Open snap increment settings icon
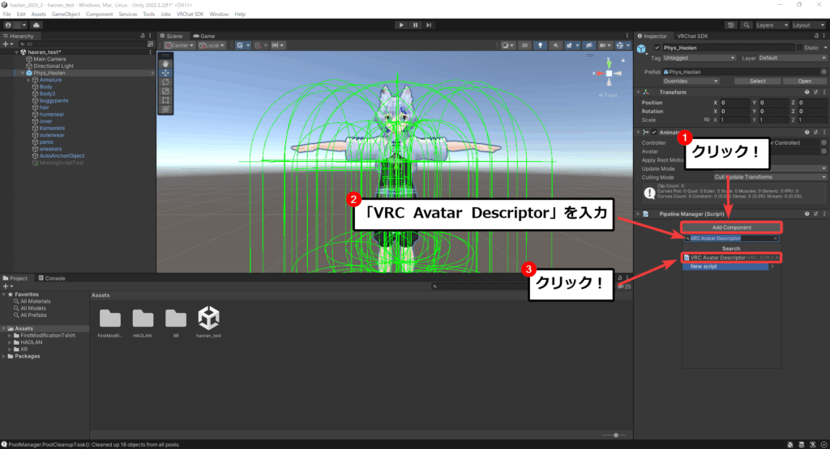Image resolution: width=830 pixels, height=449 pixels. 277,45
